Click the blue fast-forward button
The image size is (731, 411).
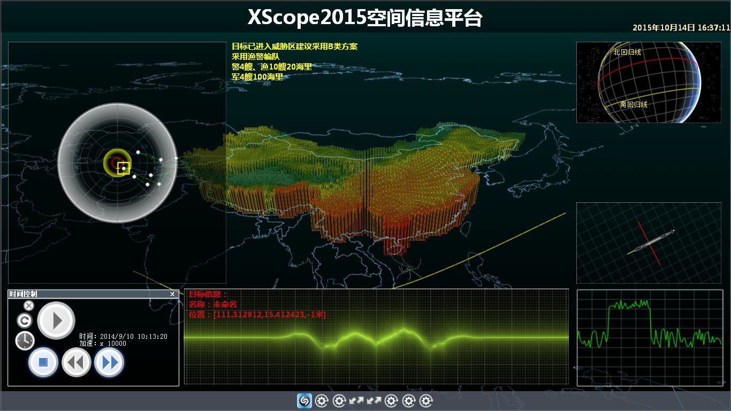tap(109, 362)
